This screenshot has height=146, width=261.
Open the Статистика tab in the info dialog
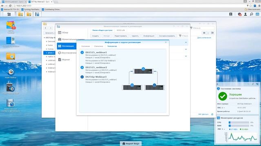click(99, 46)
